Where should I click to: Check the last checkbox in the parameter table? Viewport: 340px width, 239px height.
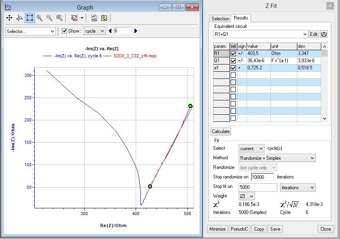(233, 118)
